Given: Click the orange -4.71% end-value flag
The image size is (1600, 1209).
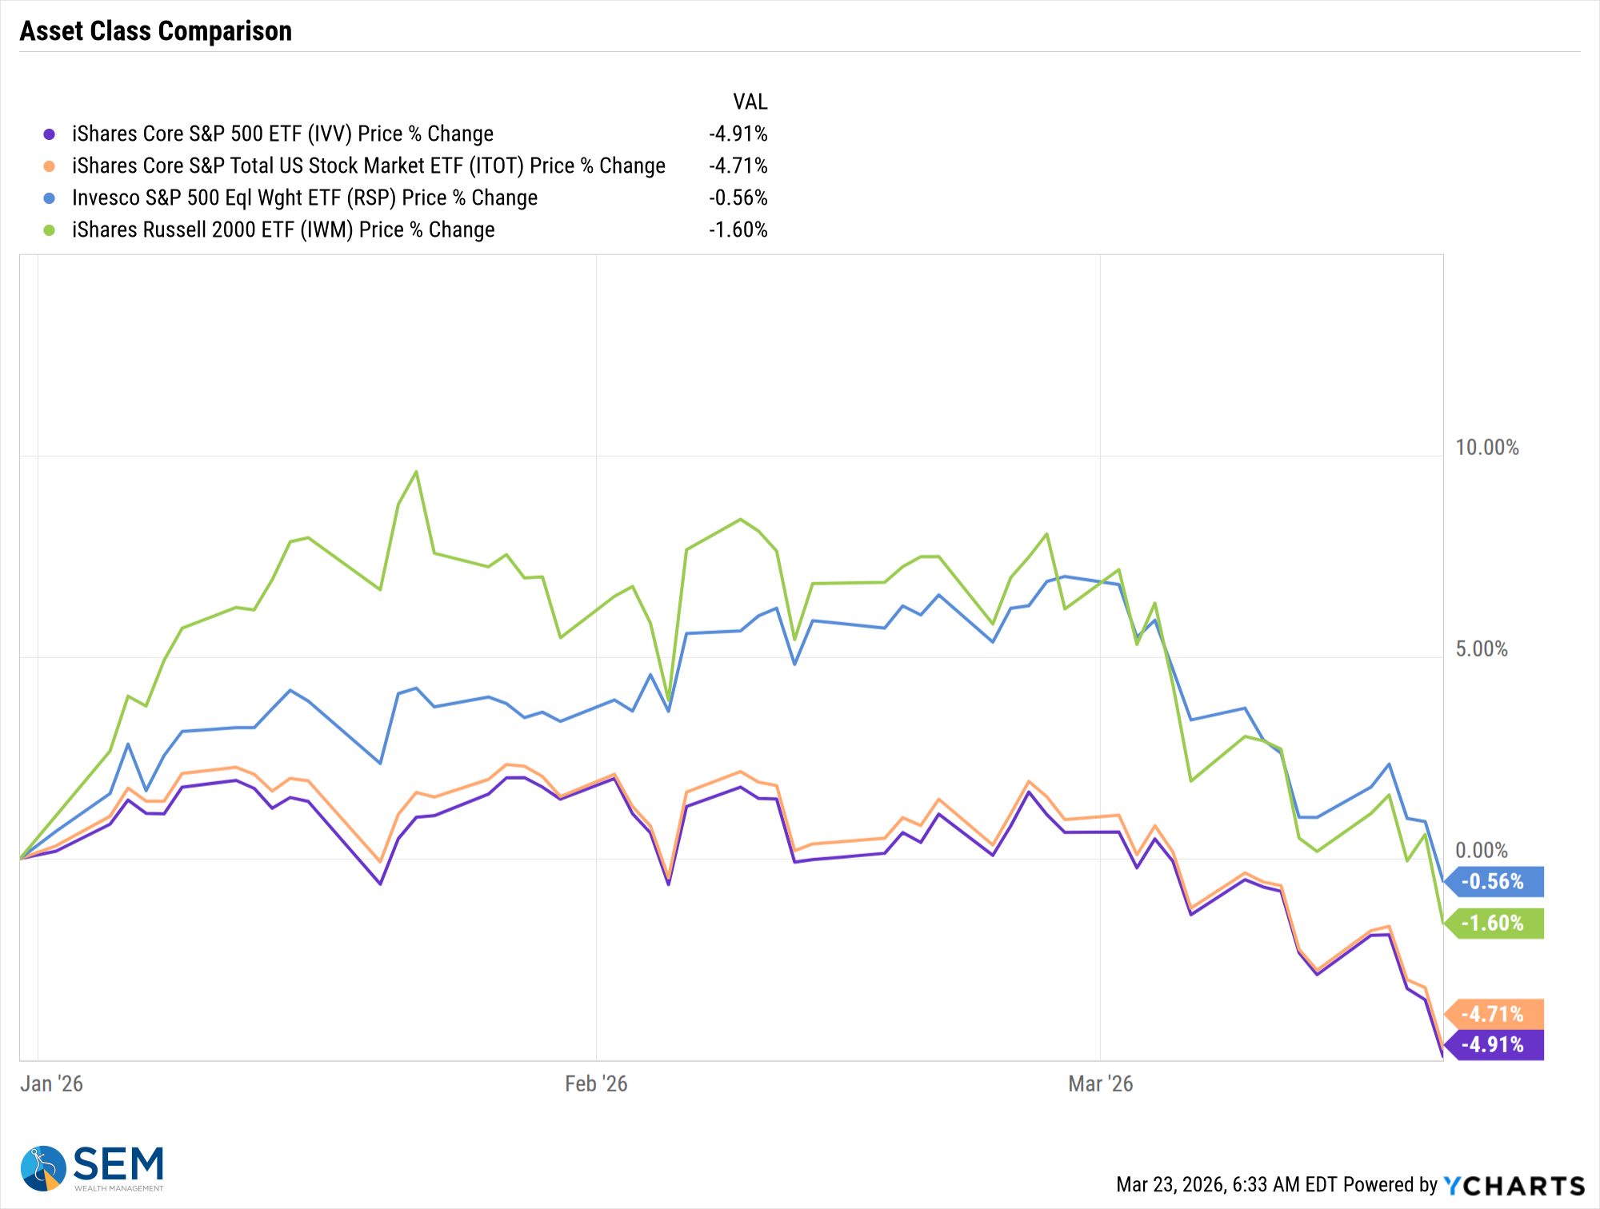Looking at the screenshot, I should (1494, 1015).
